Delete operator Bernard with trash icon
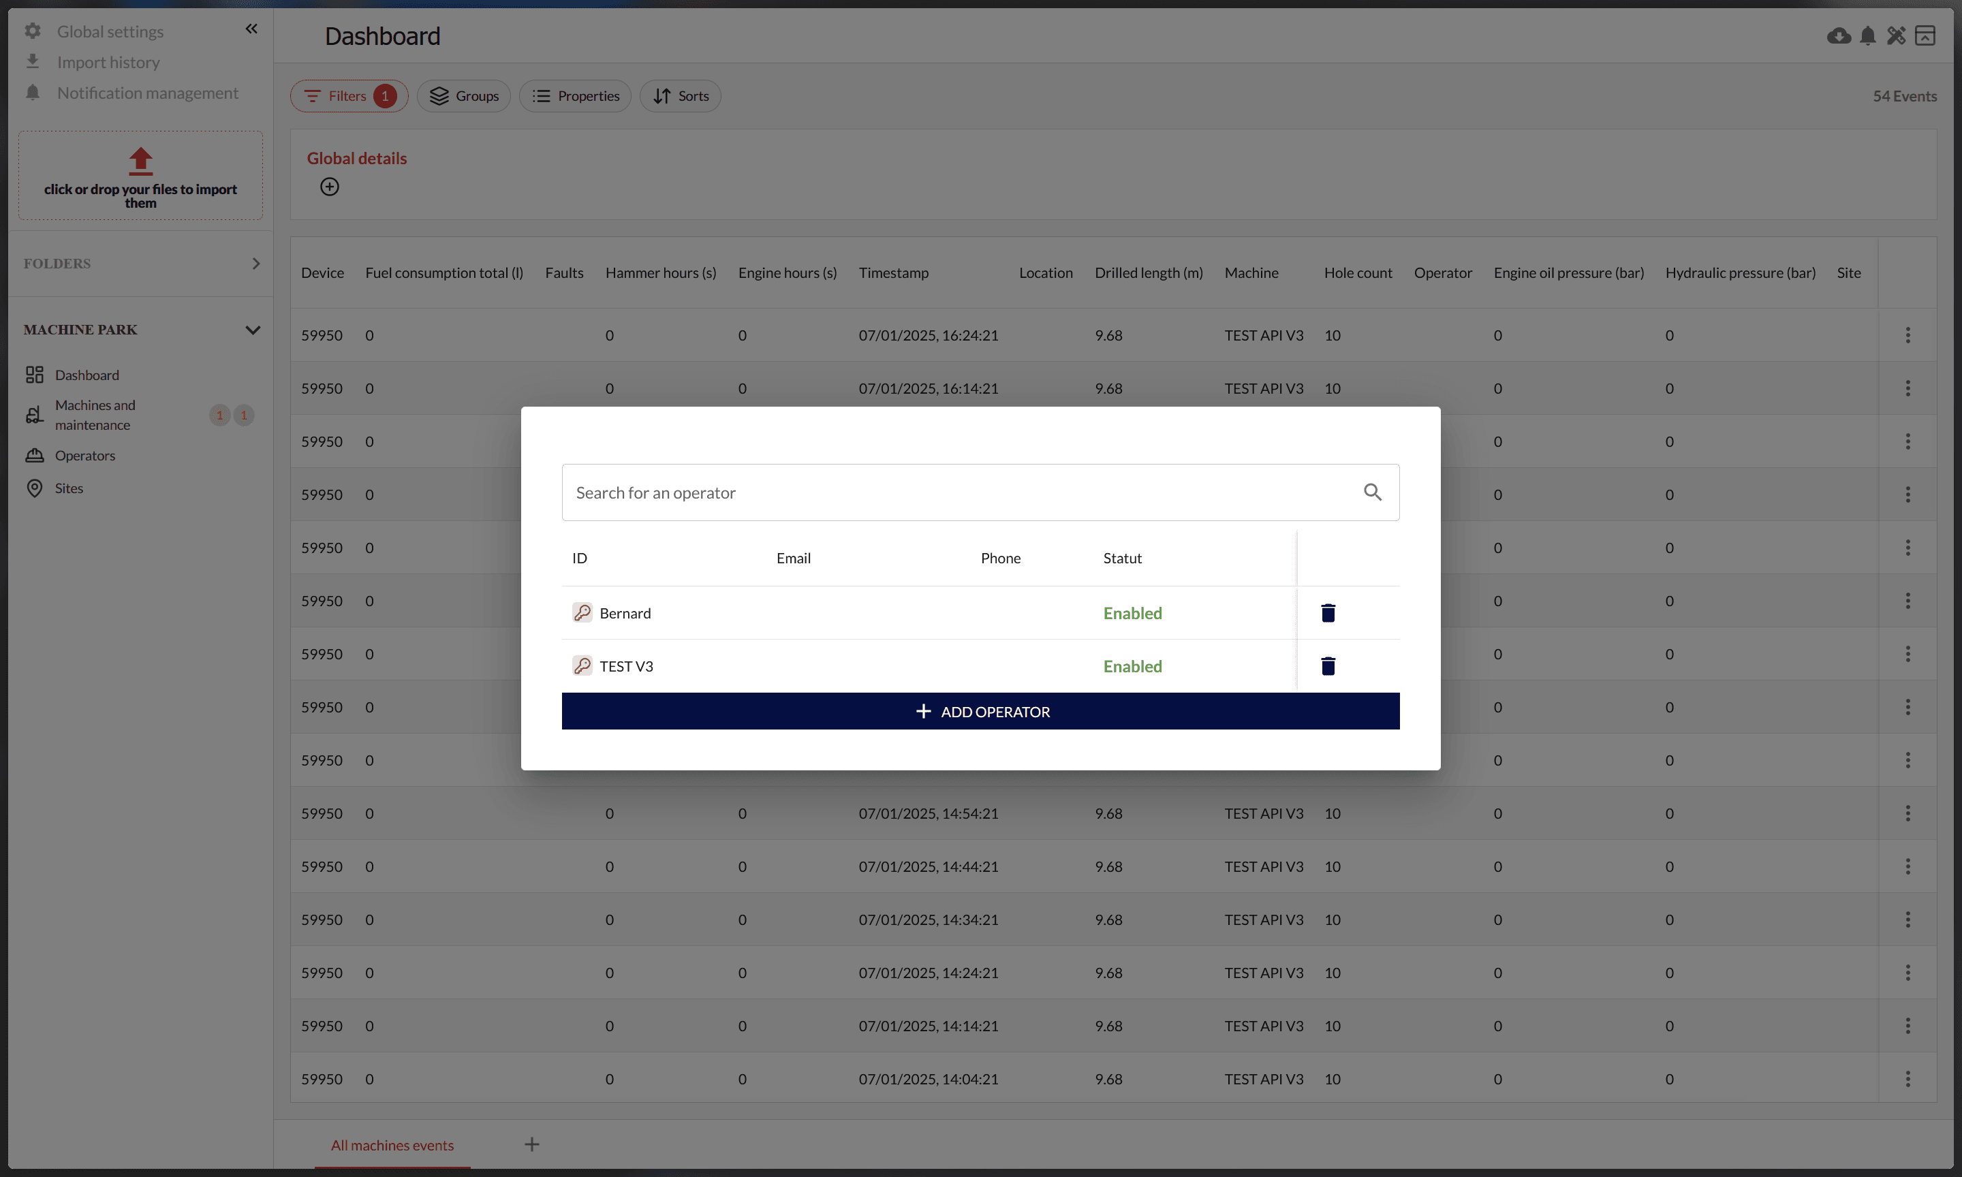This screenshot has height=1177, width=1962. pos(1328,612)
